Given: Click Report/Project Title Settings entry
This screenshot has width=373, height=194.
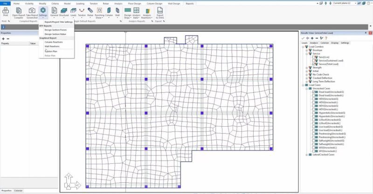Looking at the screenshot, I should click(x=58, y=22).
